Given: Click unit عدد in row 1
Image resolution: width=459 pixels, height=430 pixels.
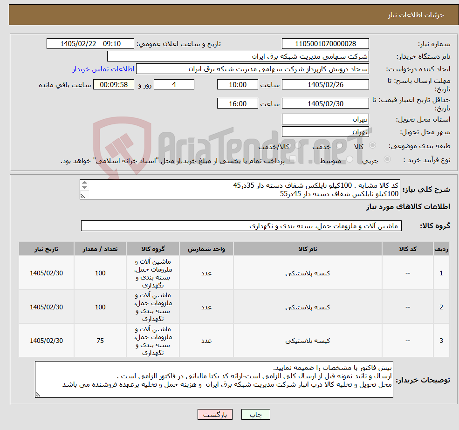Looking at the screenshot, I should pyautogui.click(x=206, y=273).
